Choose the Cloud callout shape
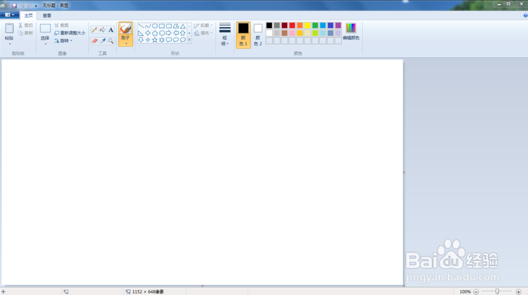 pos(183,40)
